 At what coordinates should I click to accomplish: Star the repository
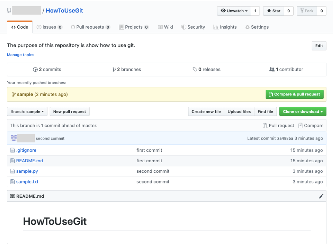(x=273, y=11)
